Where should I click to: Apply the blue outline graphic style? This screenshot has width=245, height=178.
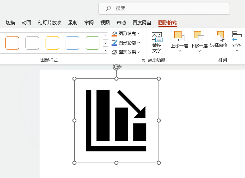(72, 43)
